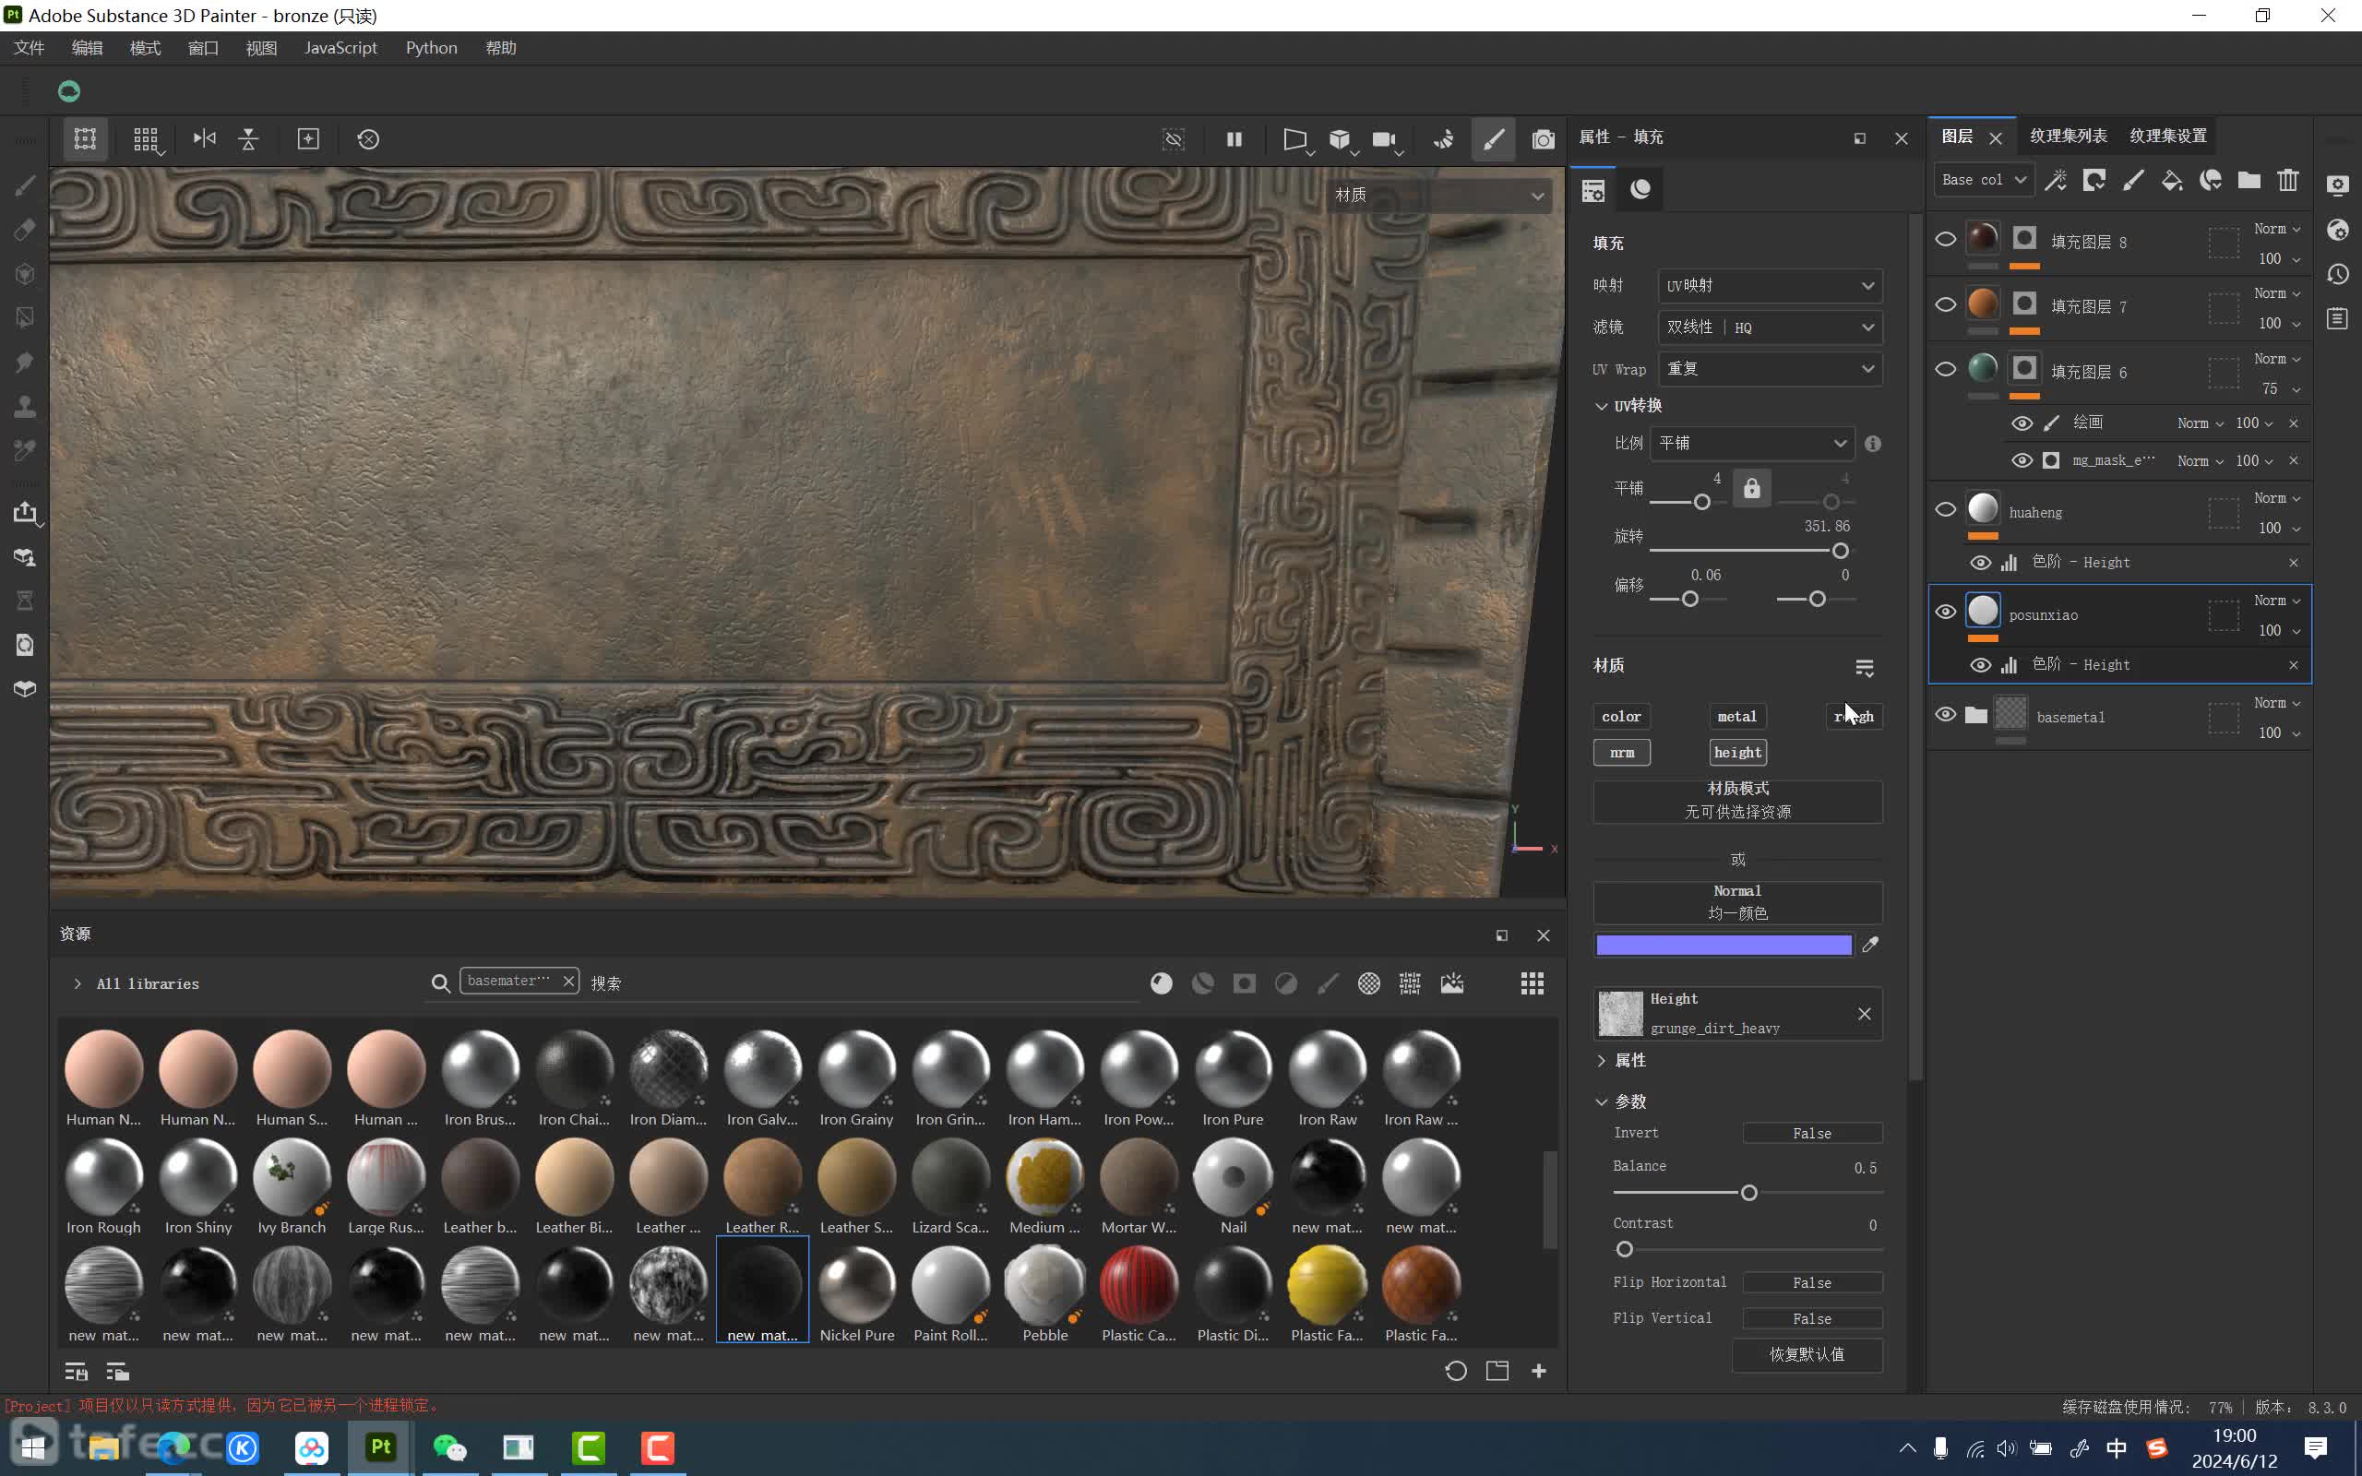The width and height of the screenshot is (2362, 1476).
Task: Click the Balance slider handle
Action: (x=1749, y=1193)
